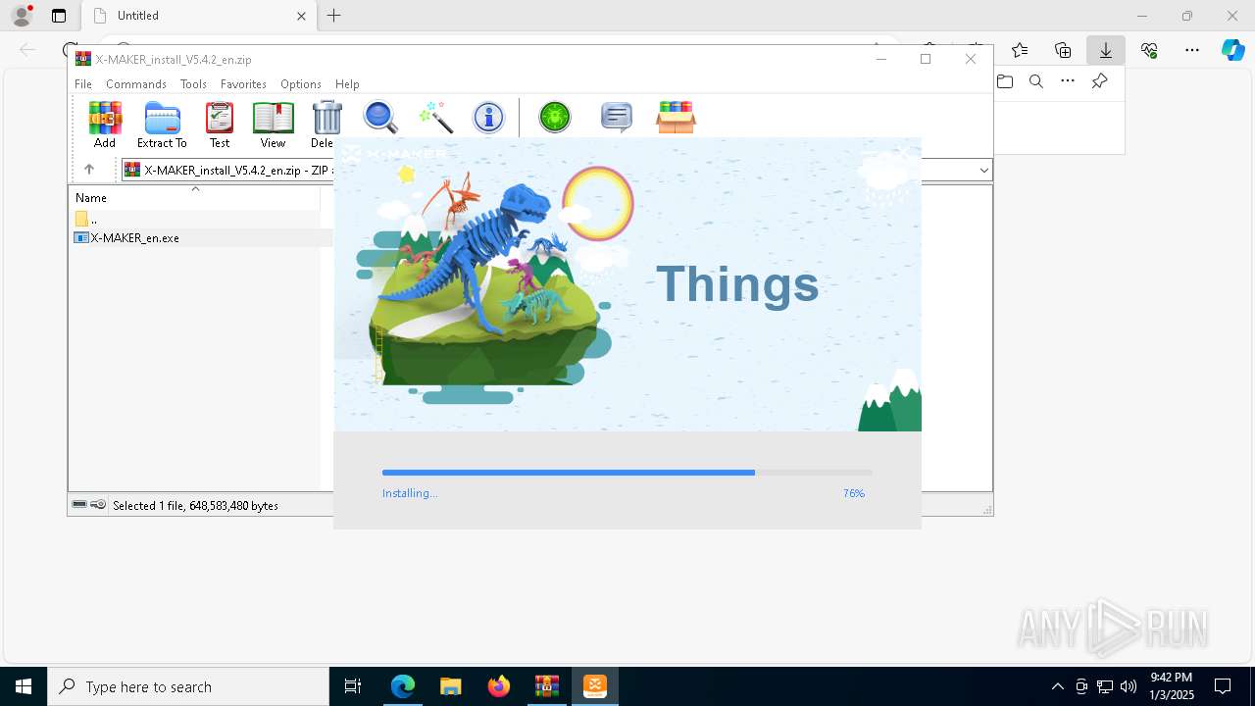This screenshot has width=1255, height=706.
Task: Select X-MAKER_en.exe in file list
Action: point(127,238)
